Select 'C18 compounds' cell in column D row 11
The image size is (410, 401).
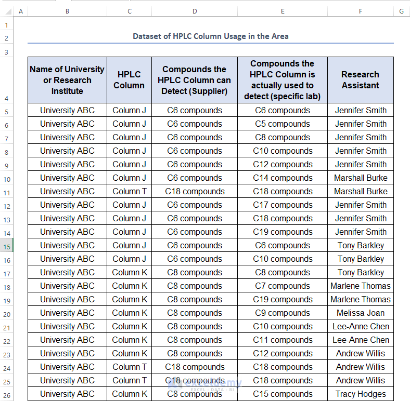click(195, 191)
